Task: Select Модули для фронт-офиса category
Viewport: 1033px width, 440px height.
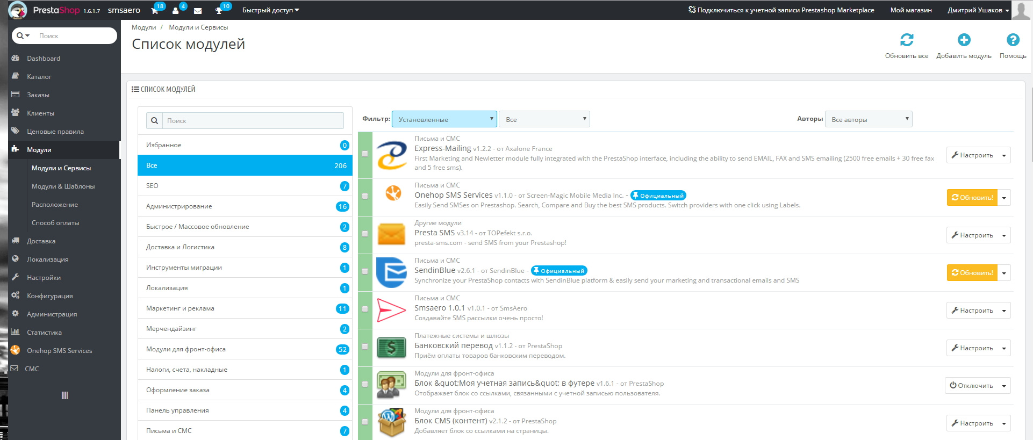Action: (245, 349)
